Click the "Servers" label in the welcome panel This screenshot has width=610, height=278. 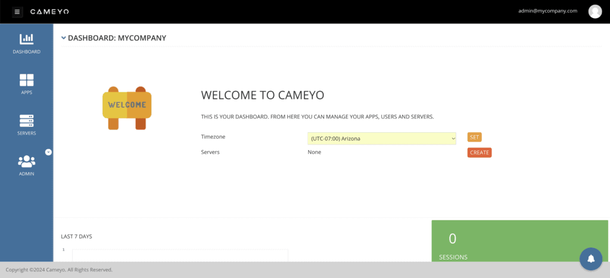[x=210, y=152]
